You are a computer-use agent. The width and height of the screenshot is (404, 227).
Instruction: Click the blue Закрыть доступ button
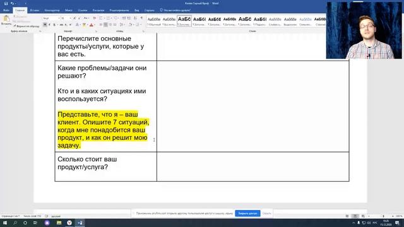(x=247, y=213)
